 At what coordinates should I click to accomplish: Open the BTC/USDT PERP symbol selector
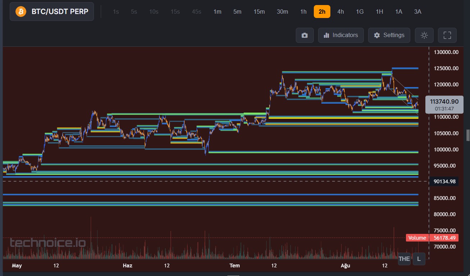point(52,12)
